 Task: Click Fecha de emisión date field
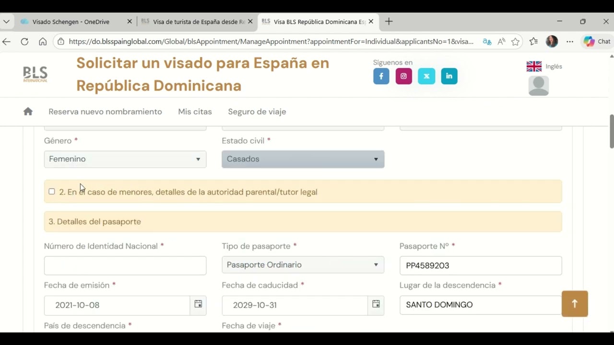coord(117,305)
